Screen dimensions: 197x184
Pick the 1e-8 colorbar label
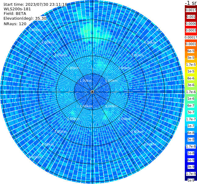[191, 153]
